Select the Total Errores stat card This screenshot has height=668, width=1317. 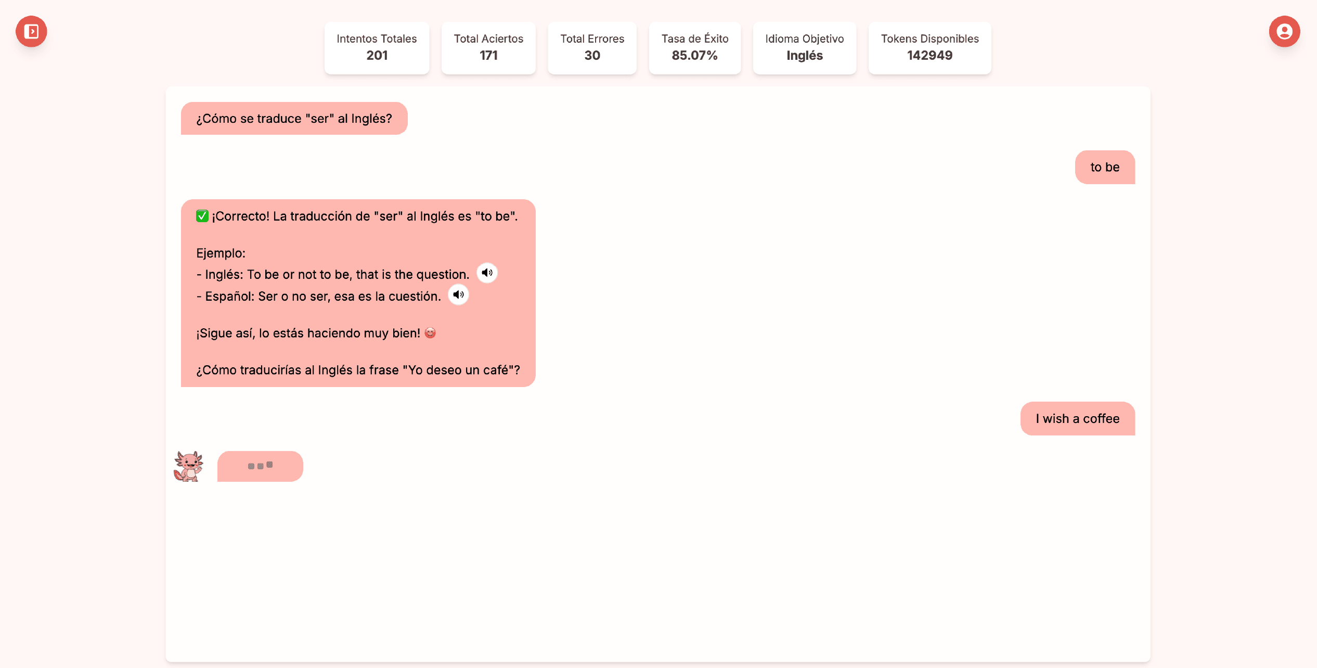pyautogui.click(x=592, y=47)
